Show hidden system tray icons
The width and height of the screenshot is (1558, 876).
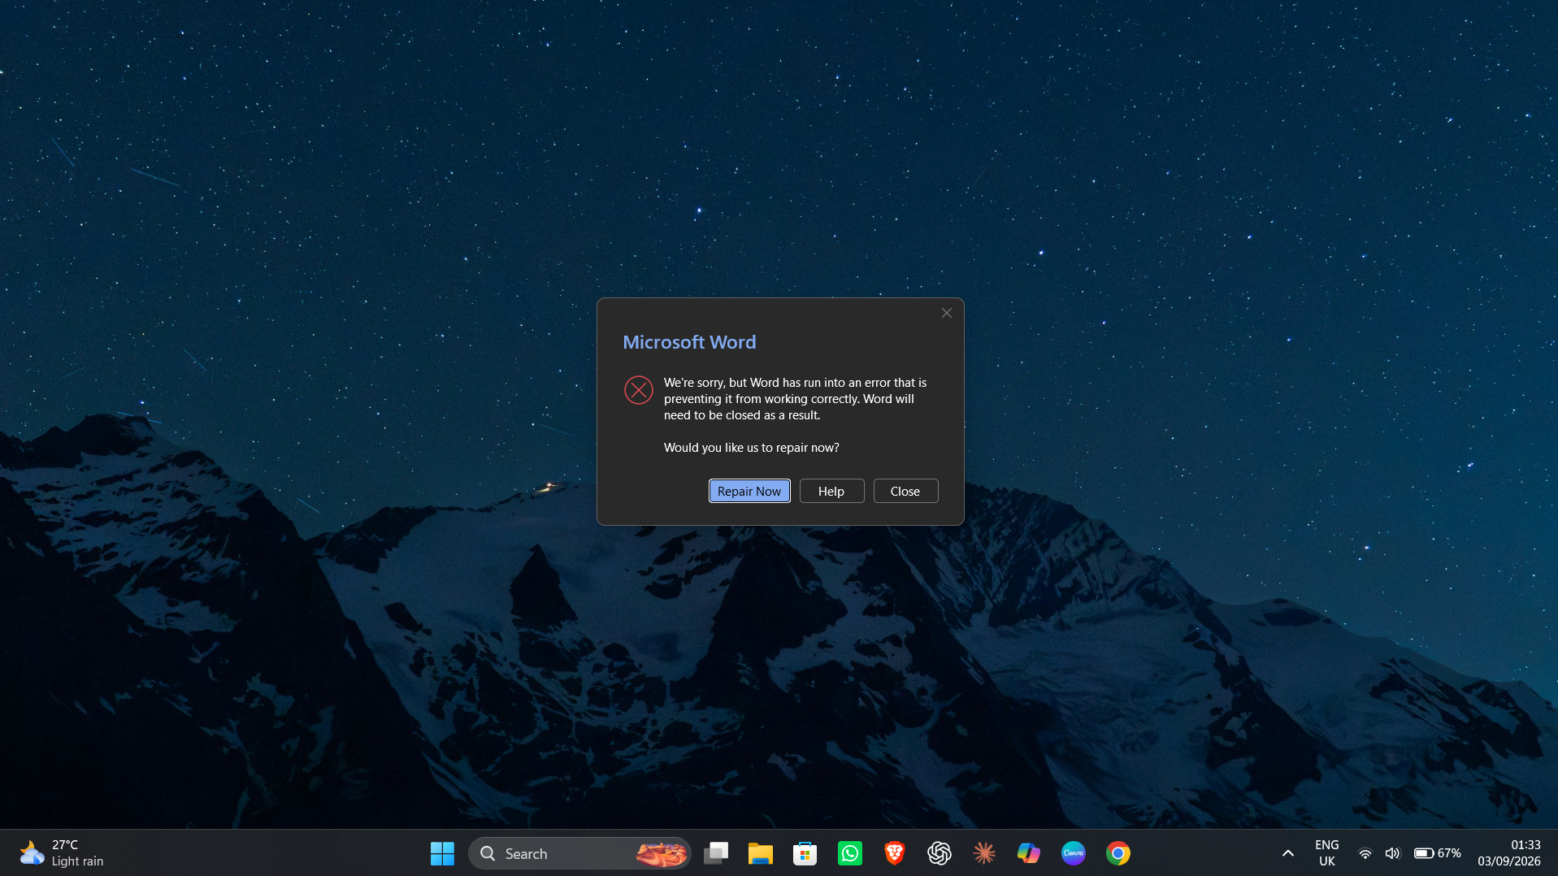click(x=1288, y=853)
